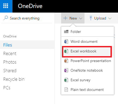Image resolution: width=118 pixels, height=104 pixels.
Task: Click the PowerPoint presentation icon
Action: 66,61
